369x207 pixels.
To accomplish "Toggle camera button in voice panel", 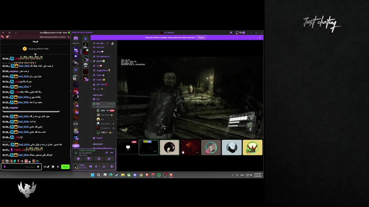I will [x=78, y=159].
